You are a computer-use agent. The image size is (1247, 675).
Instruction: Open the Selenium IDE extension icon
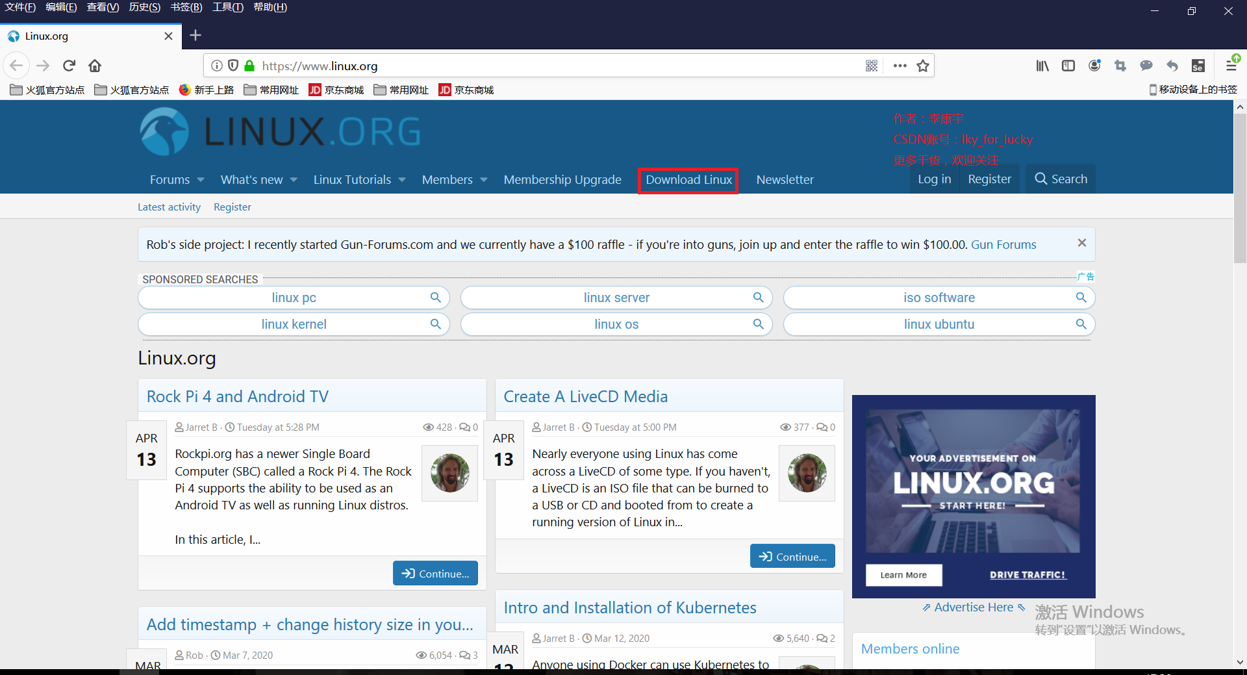click(x=1198, y=66)
